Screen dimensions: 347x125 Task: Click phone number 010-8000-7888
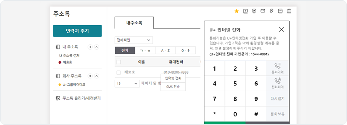tap(176, 72)
